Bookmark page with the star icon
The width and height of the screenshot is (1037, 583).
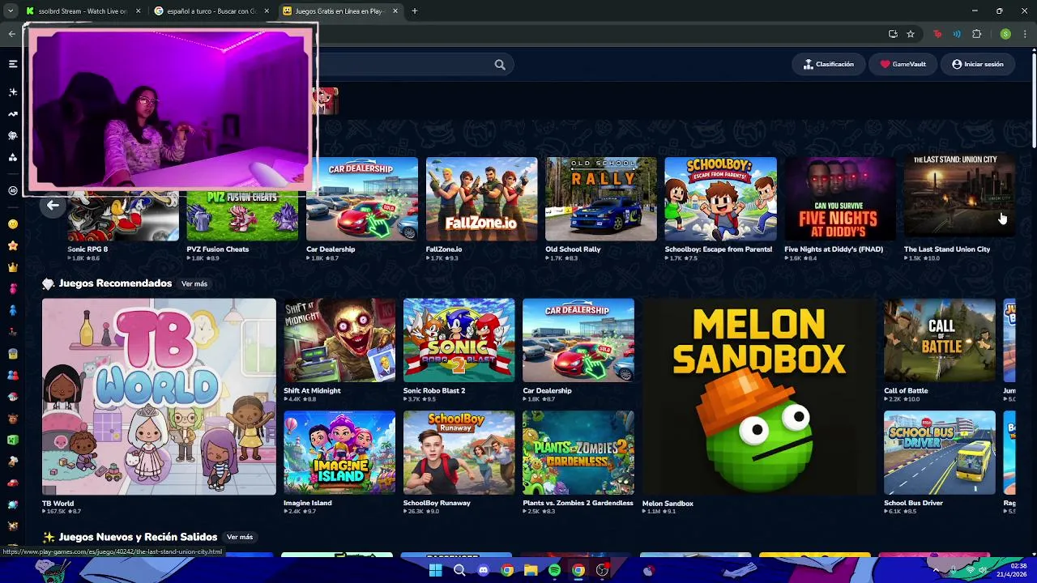point(911,34)
